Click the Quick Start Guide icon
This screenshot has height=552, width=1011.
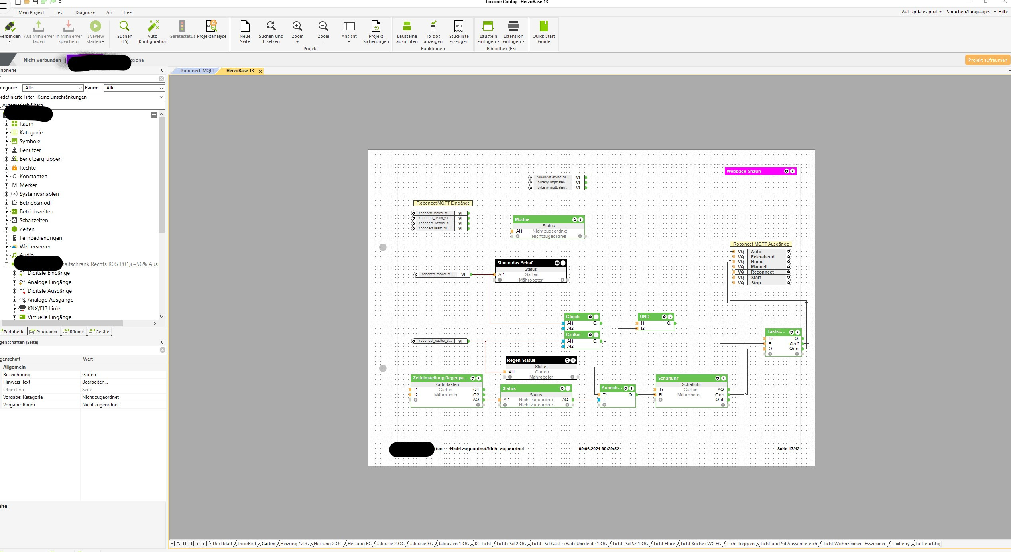543,26
